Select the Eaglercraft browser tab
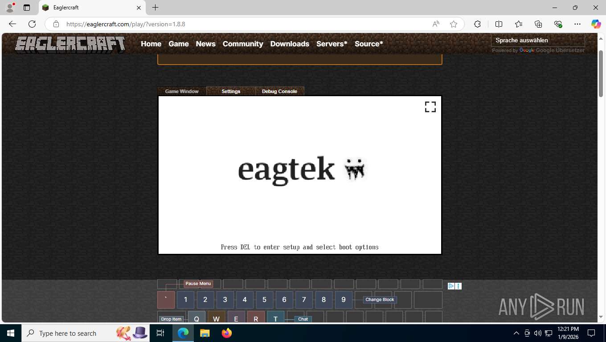 click(91, 8)
